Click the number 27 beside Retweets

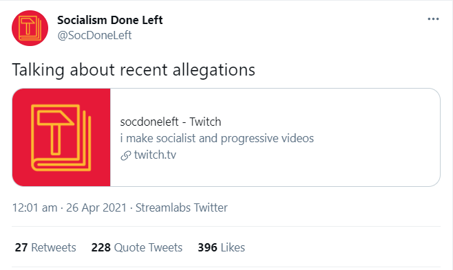[21, 247]
